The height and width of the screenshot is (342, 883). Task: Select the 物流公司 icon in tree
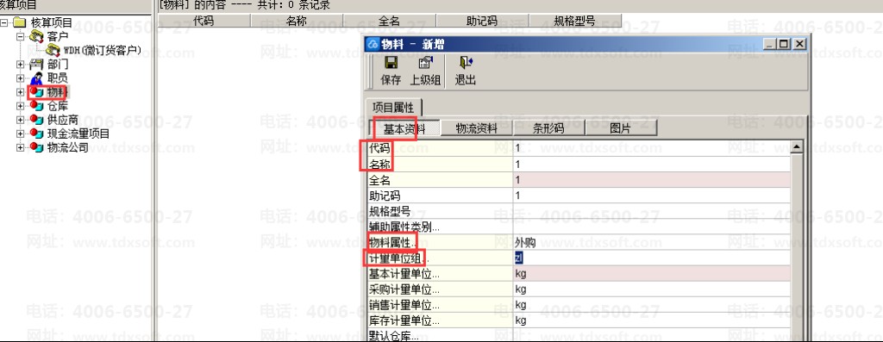(37, 147)
